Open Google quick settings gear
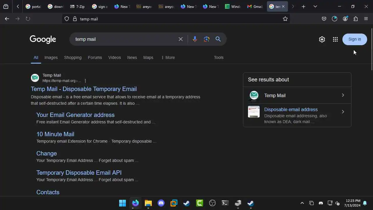 point(322,39)
